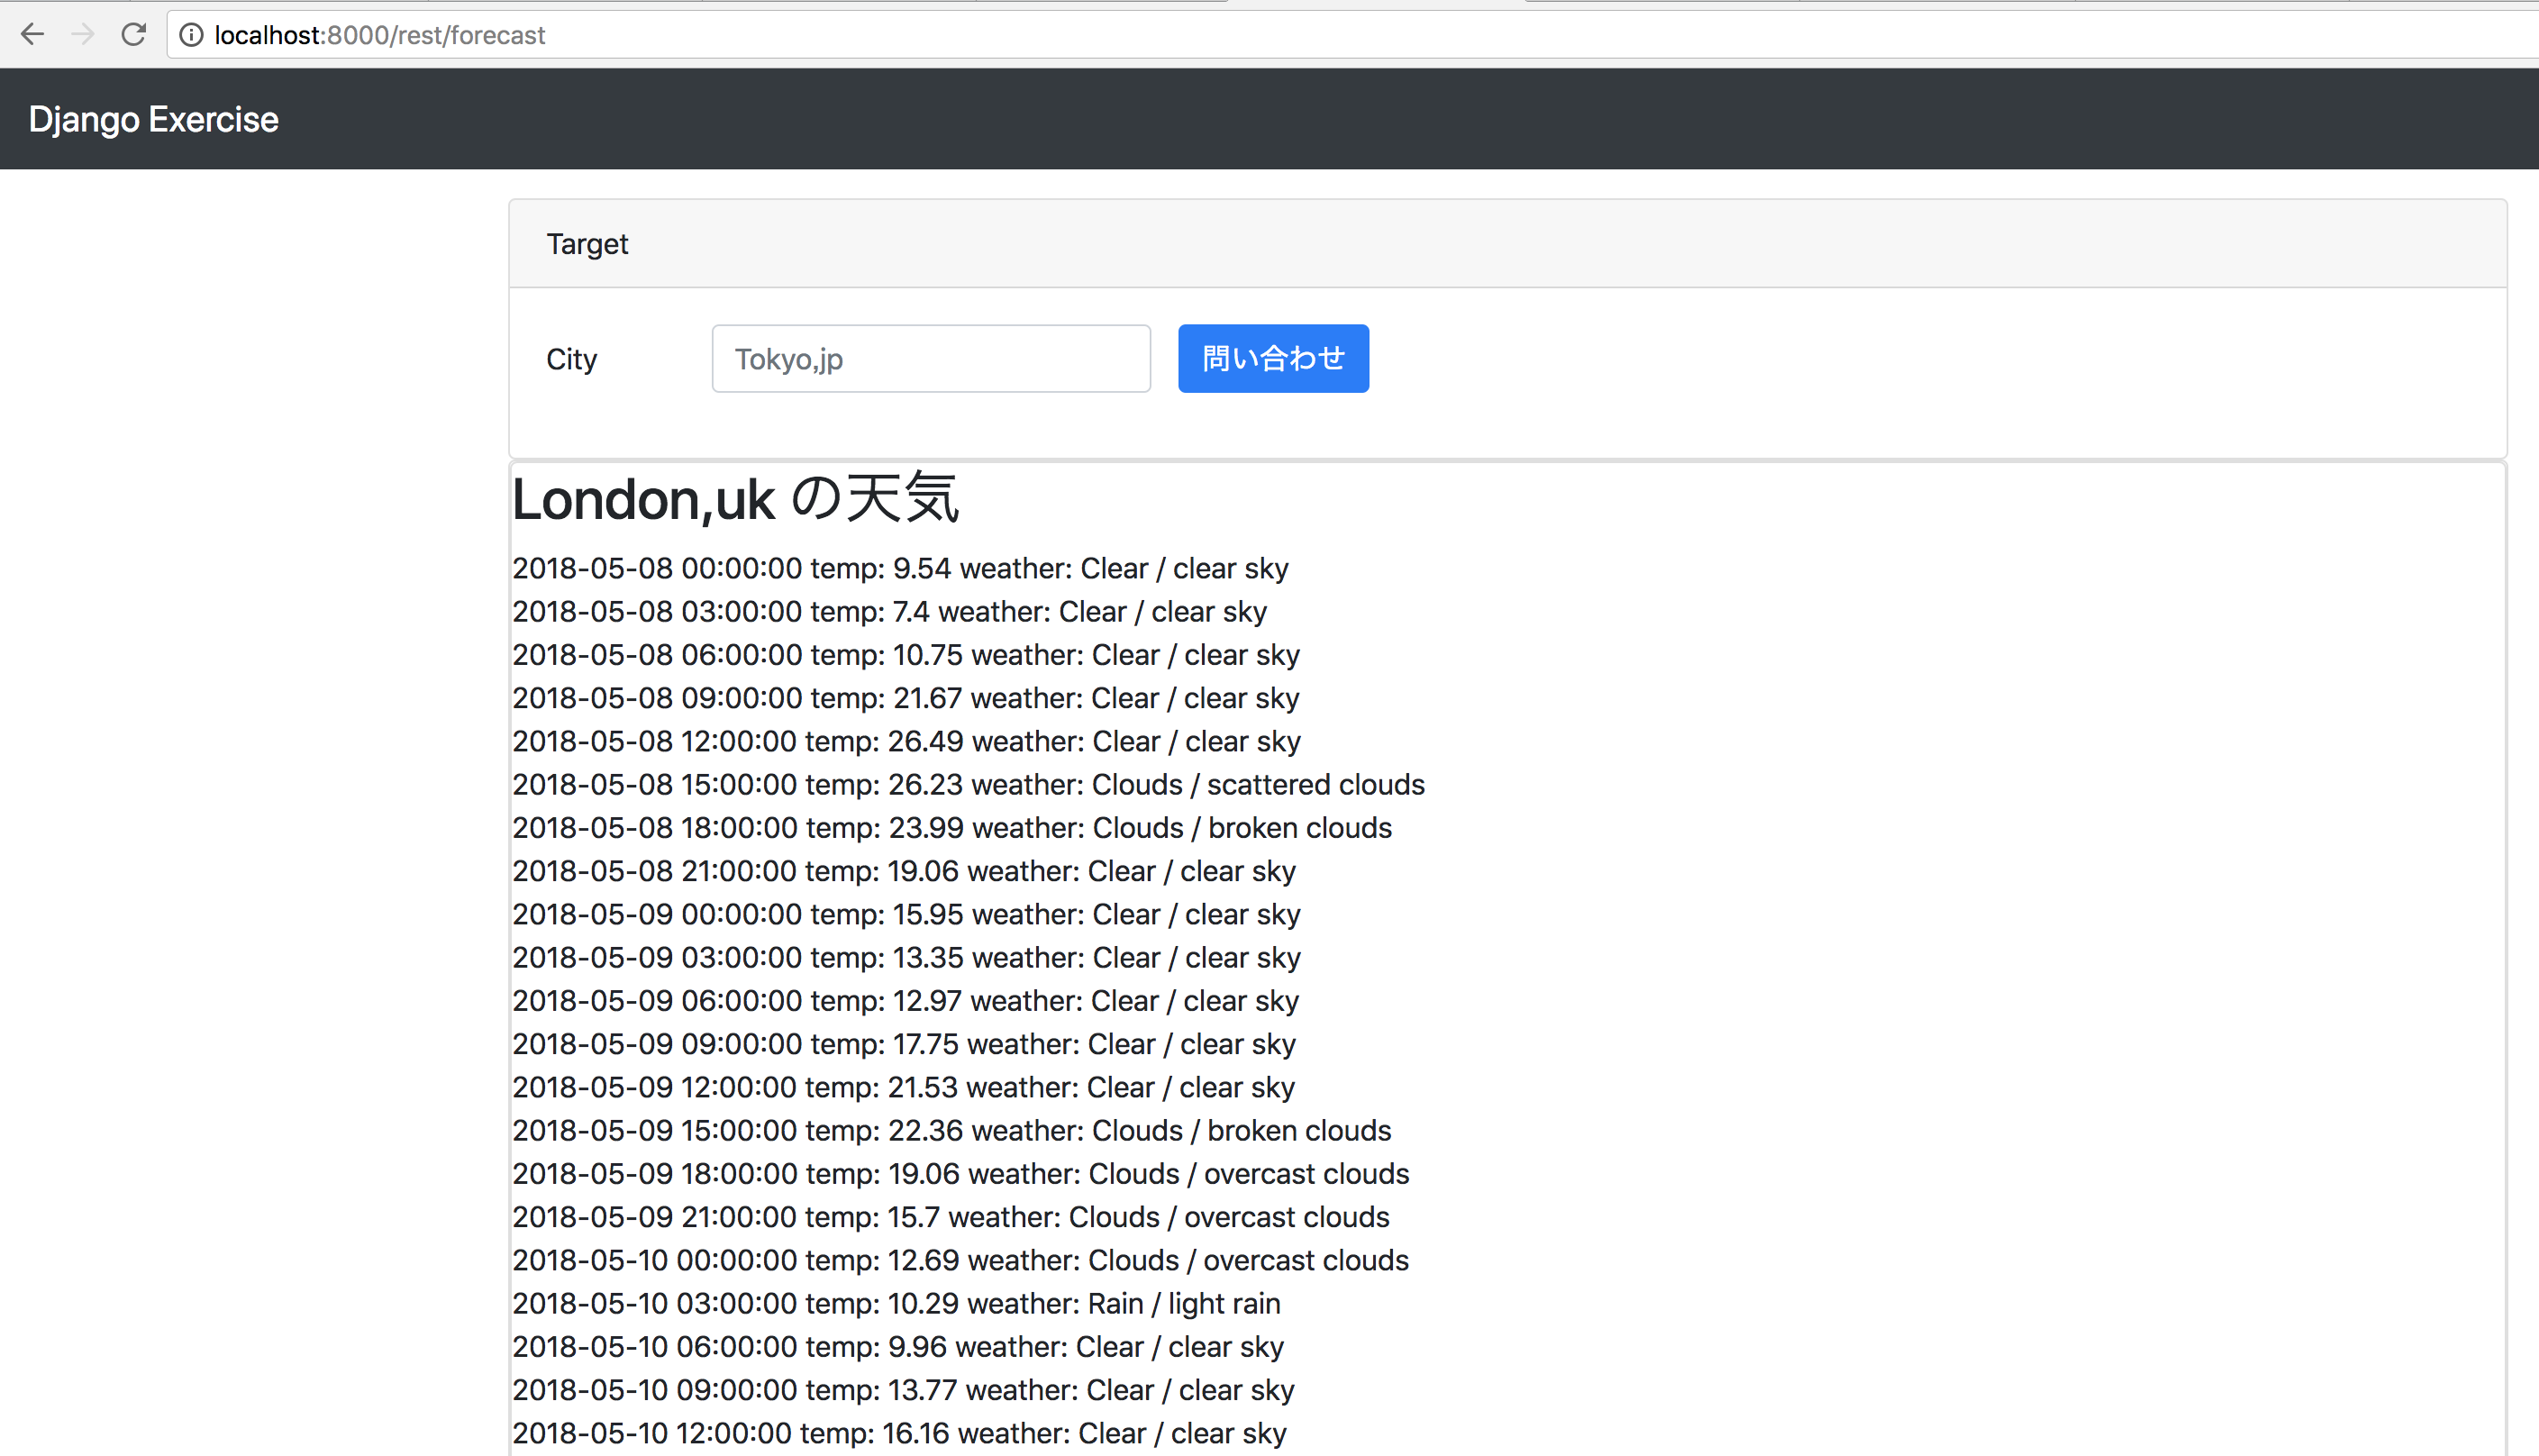The width and height of the screenshot is (2539, 1456).
Task: Select the 2018-05-10 00:00:00 temp 12.69 row
Action: pos(961,1260)
